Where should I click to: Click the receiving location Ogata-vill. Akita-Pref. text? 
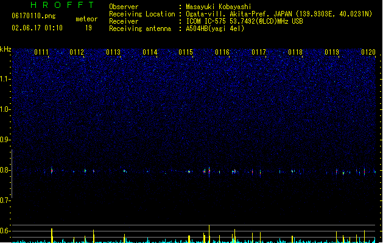click(228, 14)
